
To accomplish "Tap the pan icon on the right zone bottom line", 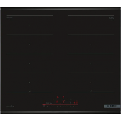I will [91, 92].
